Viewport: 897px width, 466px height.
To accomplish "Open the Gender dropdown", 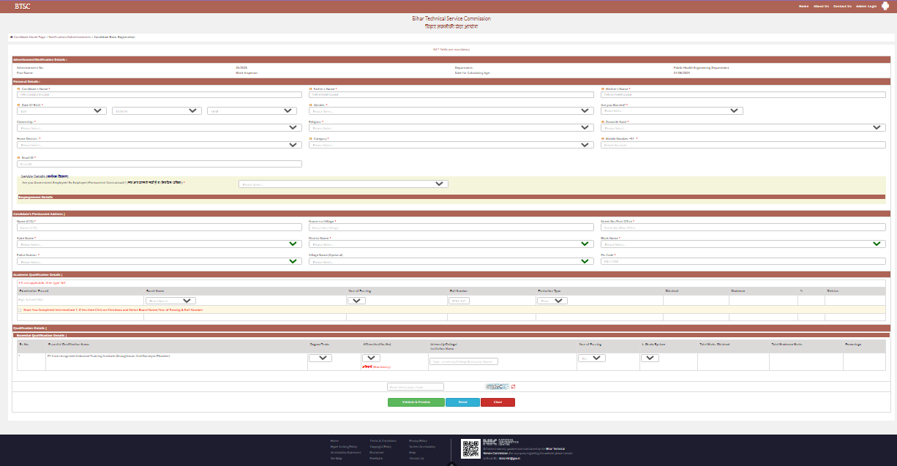I will pyautogui.click(x=451, y=110).
